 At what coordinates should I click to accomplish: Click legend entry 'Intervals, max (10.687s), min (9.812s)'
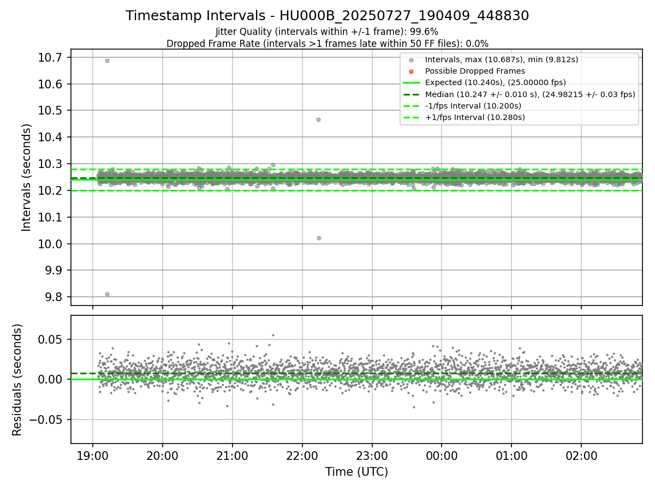click(502, 59)
